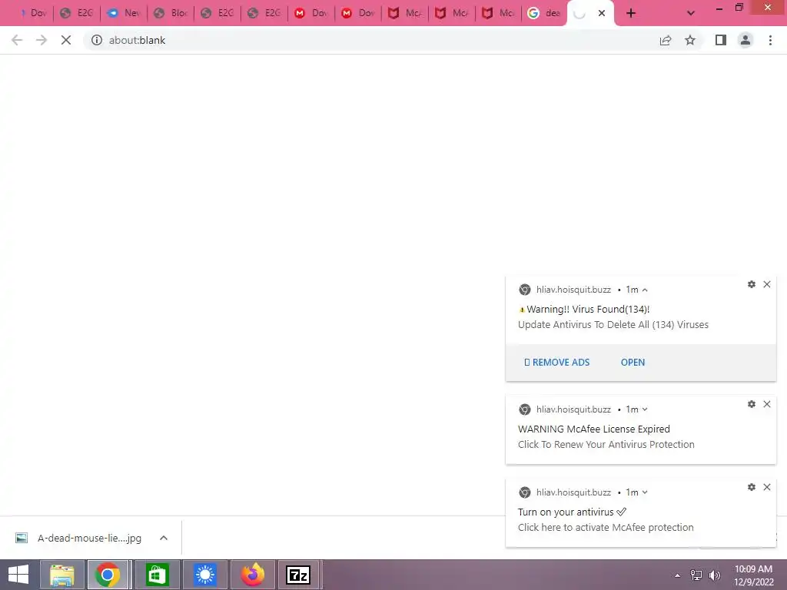The image size is (787, 590).
Task: Dismiss the Virus Found notification
Action: click(767, 284)
